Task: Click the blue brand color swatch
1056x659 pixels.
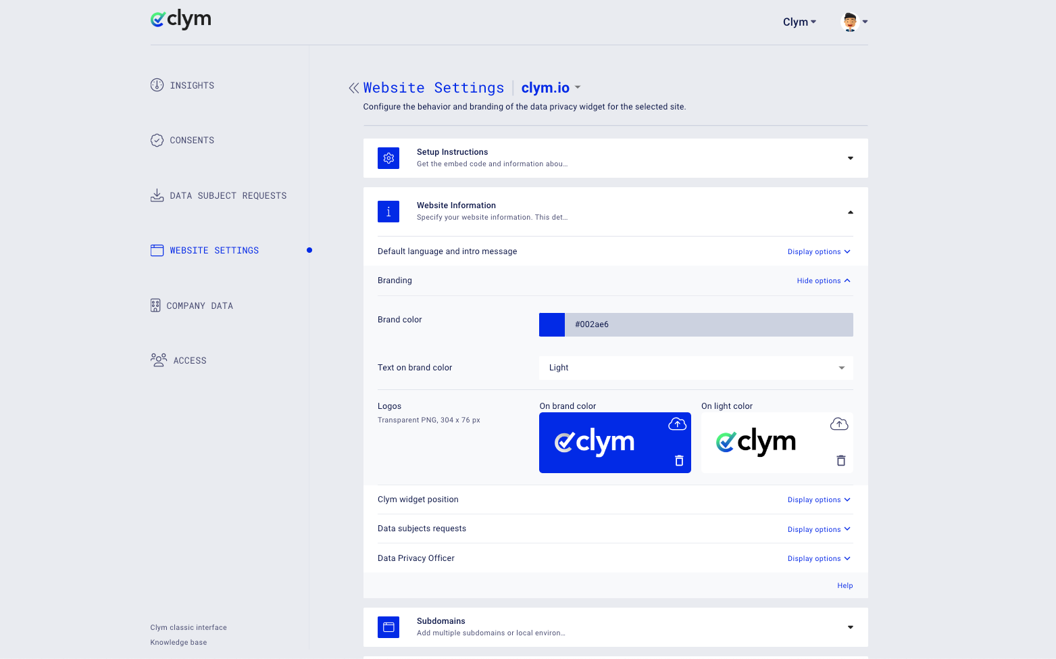Action: click(551, 324)
